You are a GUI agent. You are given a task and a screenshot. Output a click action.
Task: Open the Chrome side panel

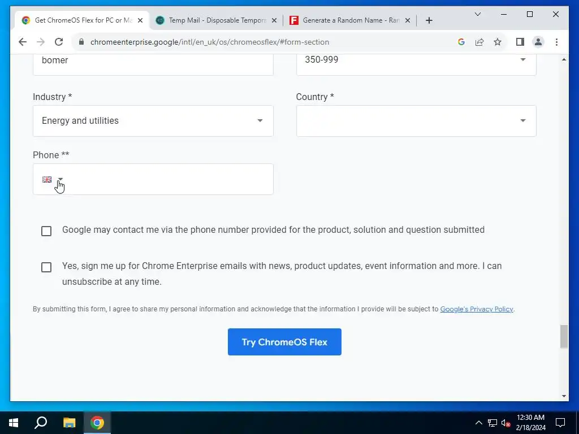(x=520, y=42)
